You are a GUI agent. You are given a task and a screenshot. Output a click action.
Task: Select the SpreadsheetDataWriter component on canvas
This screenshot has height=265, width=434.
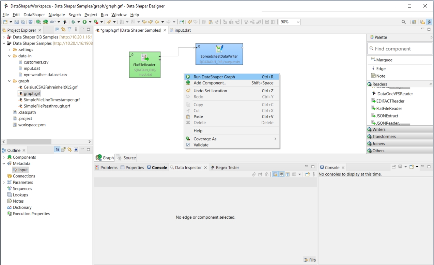pyautogui.click(x=219, y=54)
